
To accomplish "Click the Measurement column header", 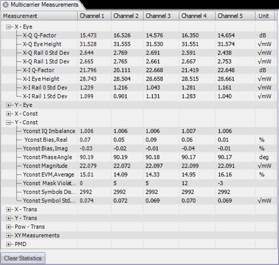I will (x=39, y=16).
